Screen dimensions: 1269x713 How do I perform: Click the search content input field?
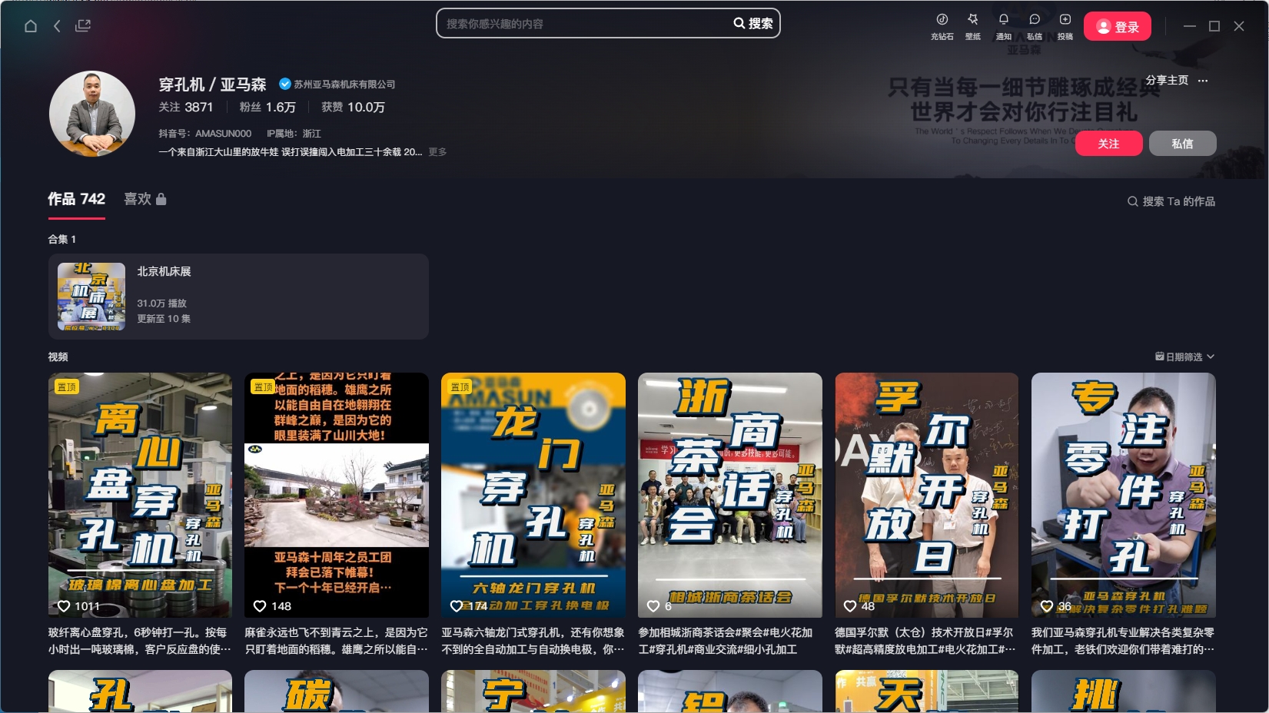click(584, 24)
